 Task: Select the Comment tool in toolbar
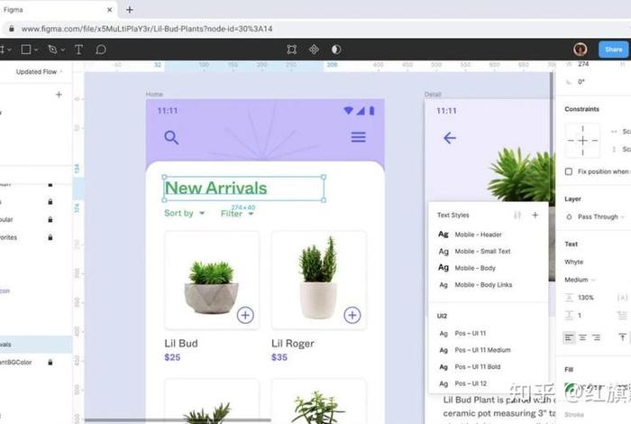click(101, 50)
